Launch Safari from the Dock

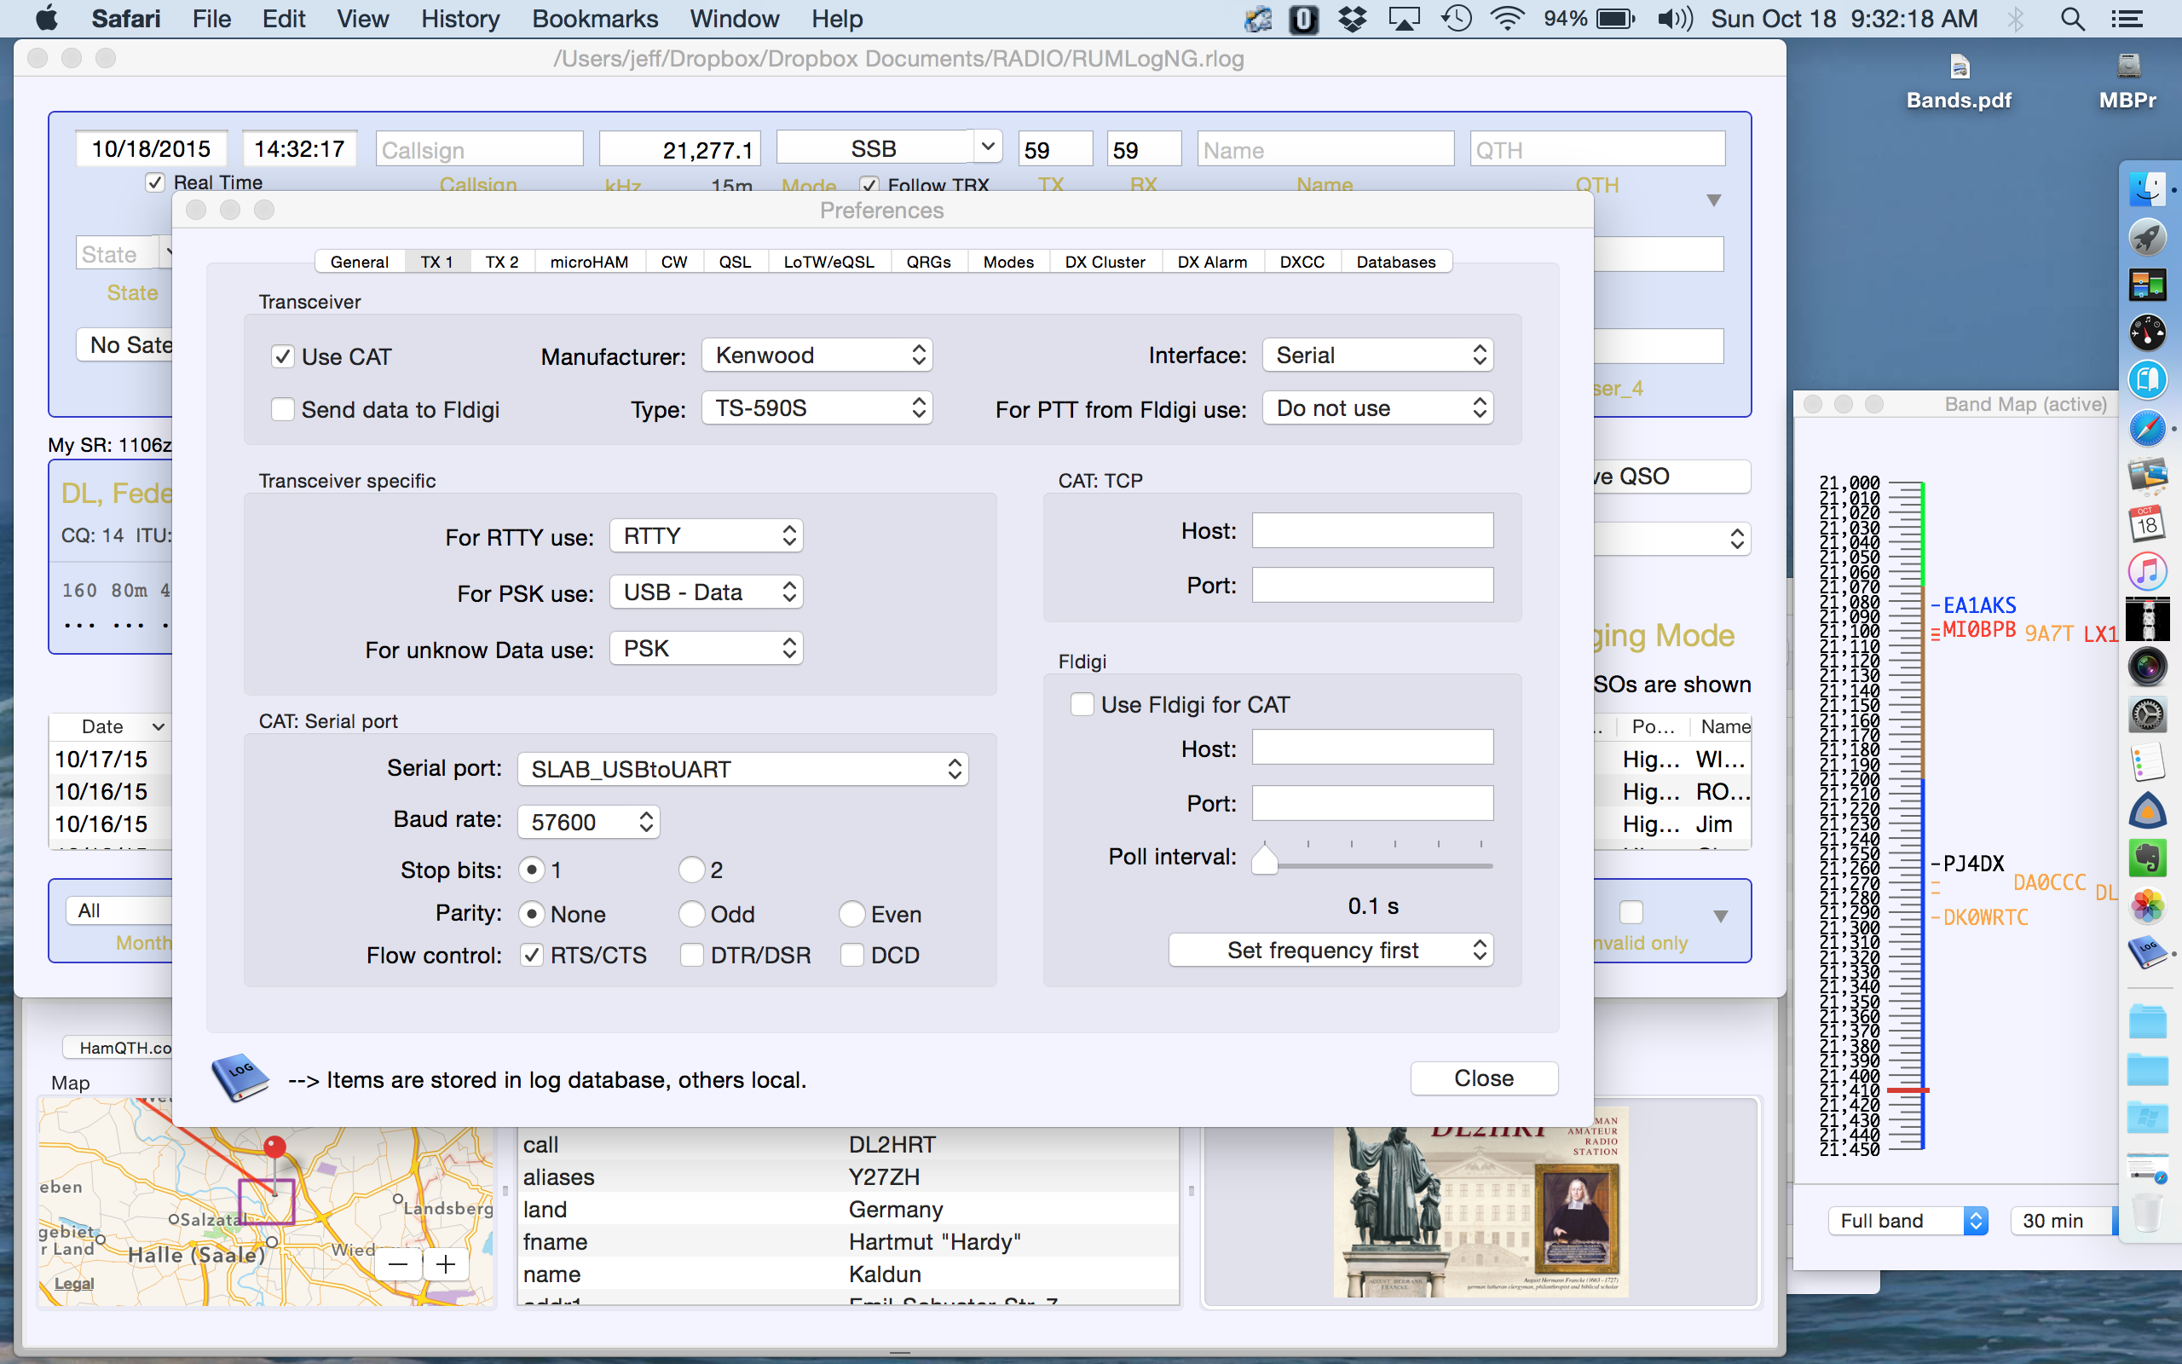point(2147,428)
